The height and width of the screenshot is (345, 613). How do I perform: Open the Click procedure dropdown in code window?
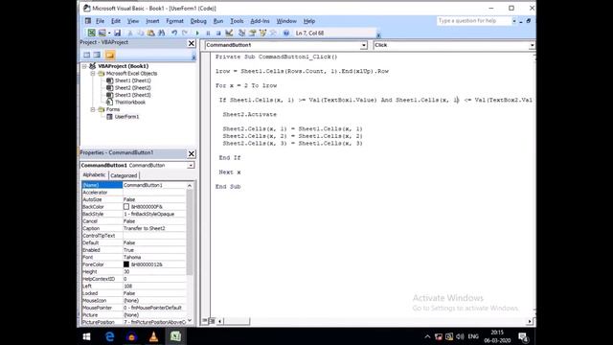point(532,45)
